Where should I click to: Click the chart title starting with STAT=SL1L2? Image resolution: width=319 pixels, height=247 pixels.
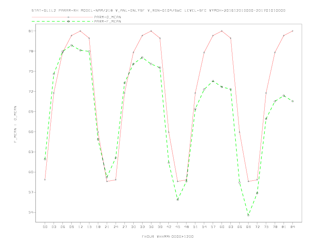point(158,10)
